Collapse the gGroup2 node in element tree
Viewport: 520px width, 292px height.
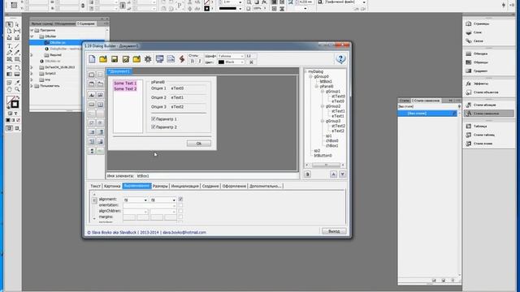coord(323,106)
